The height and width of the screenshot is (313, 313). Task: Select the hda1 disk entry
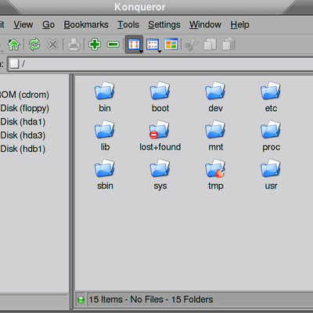pyautogui.click(x=23, y=122)
